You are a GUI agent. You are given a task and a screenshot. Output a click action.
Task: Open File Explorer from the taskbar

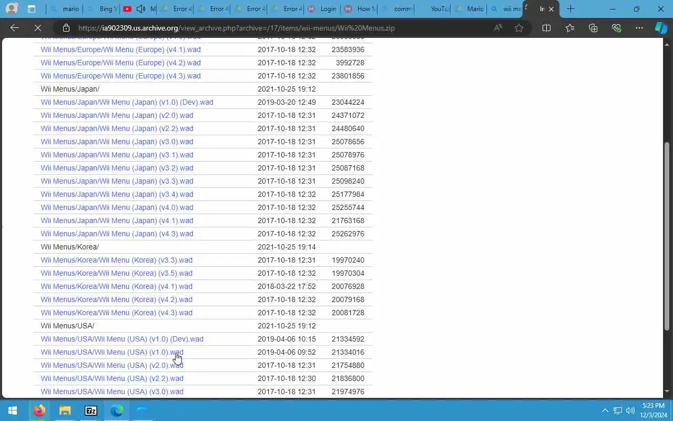coord(65,410)
